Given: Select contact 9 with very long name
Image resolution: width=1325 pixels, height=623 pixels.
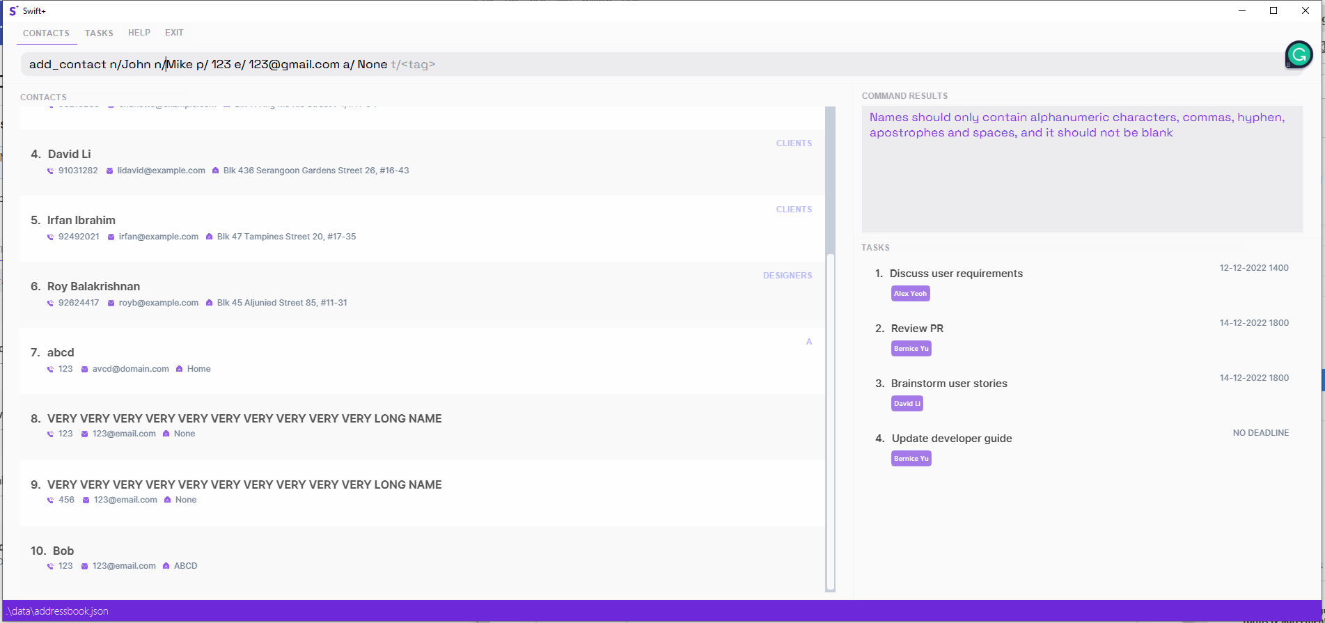Looking at the screenshot, I should tap(422, 493).
